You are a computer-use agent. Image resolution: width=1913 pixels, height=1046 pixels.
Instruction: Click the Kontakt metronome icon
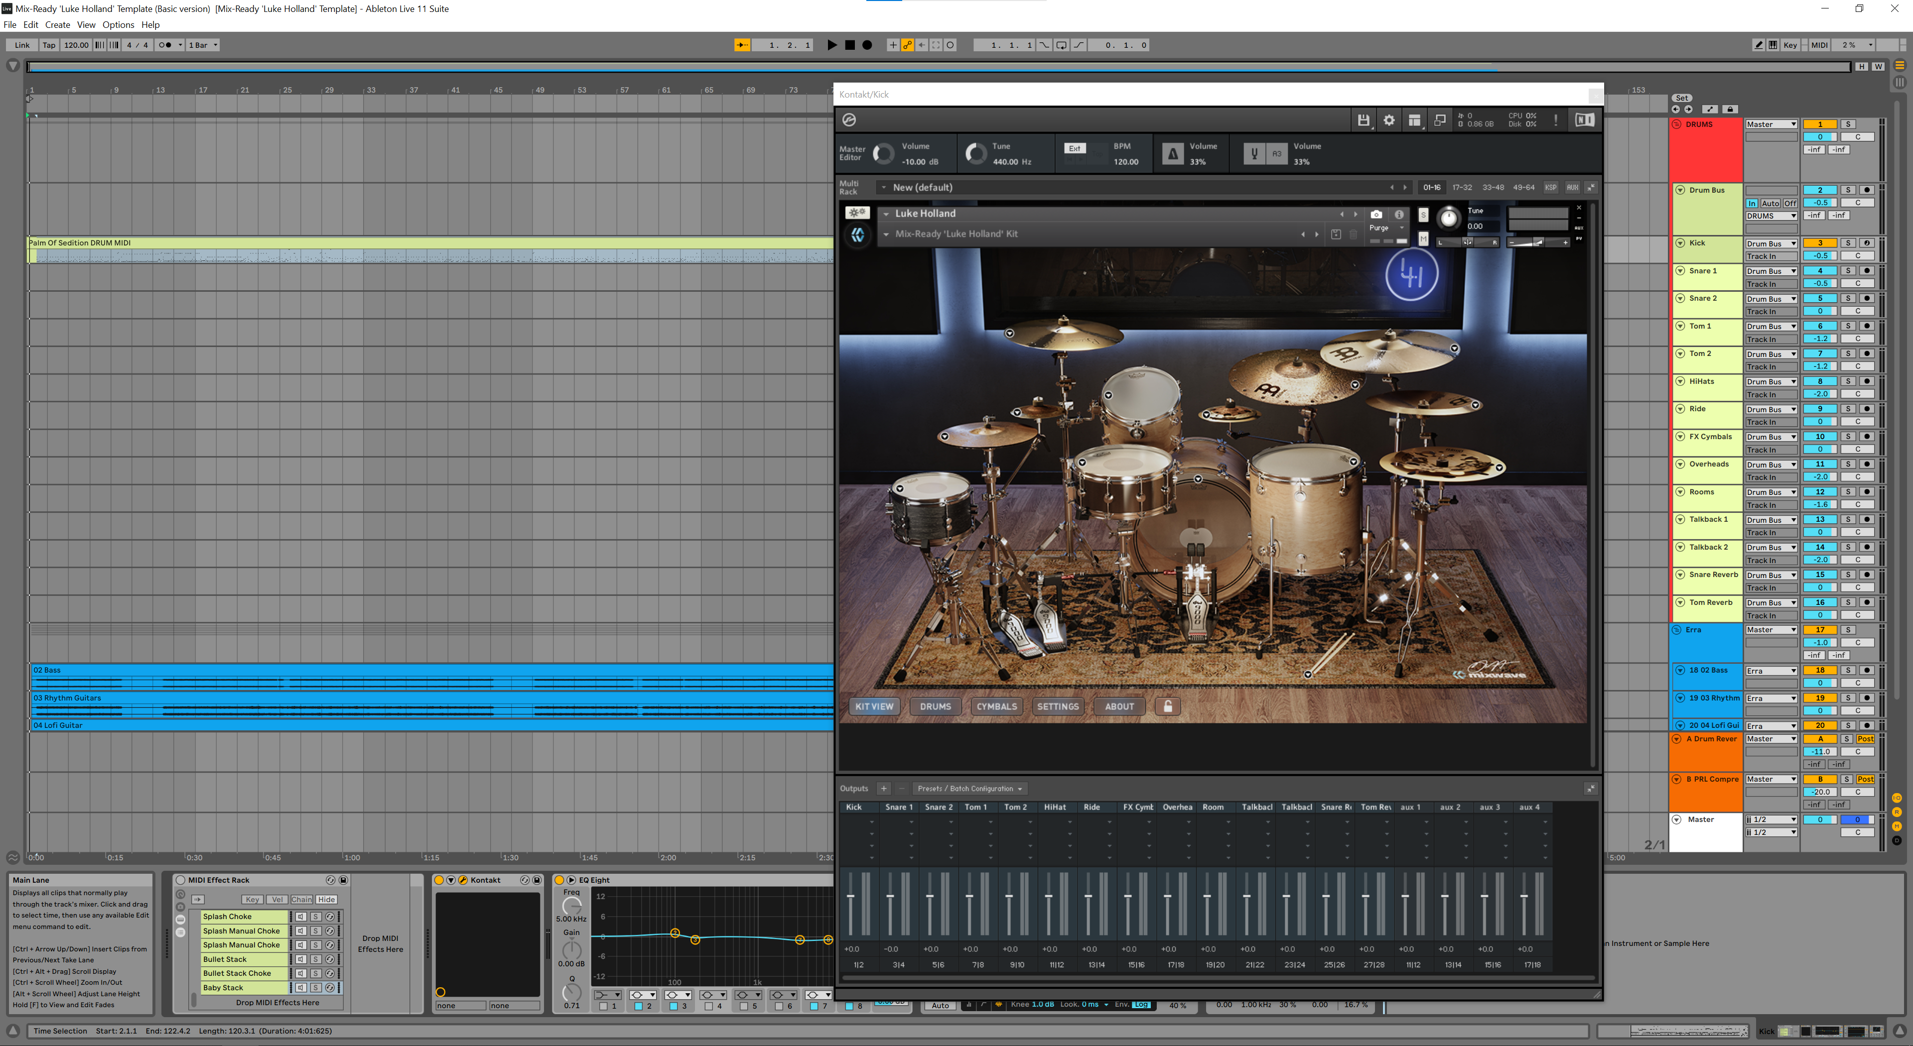(x=1173, y=154)
